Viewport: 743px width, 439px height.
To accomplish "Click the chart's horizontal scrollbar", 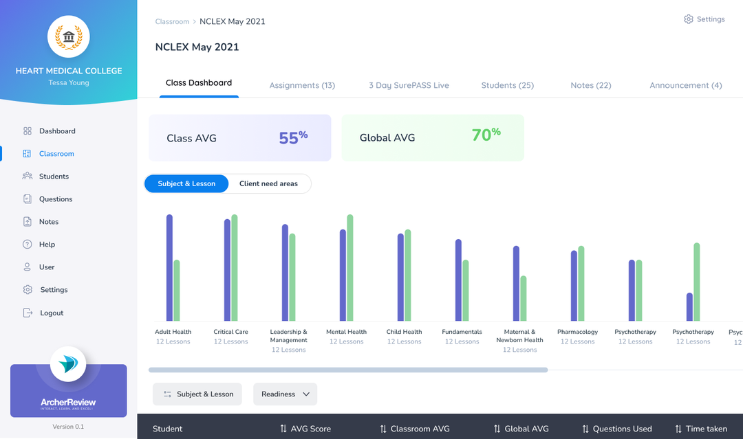I will pyautogui.click(x=347, y=370).
